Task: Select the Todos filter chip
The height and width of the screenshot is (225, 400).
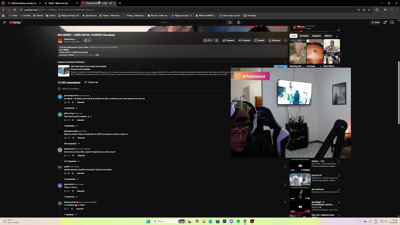Action: [x=293, y=36]
